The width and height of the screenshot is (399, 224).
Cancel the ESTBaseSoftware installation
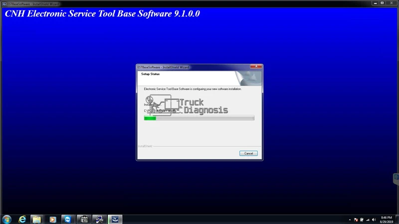248,153
